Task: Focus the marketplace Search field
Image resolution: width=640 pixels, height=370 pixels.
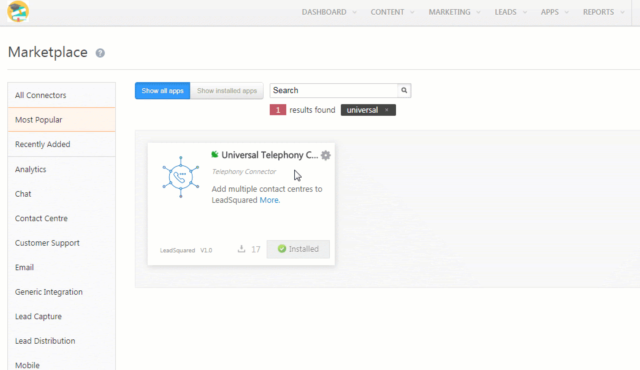Action: (x=333, y=90)
